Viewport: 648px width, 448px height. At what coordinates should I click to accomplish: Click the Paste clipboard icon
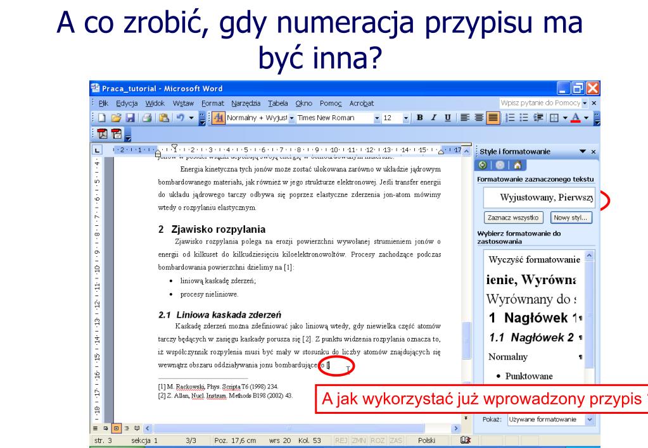163,118
